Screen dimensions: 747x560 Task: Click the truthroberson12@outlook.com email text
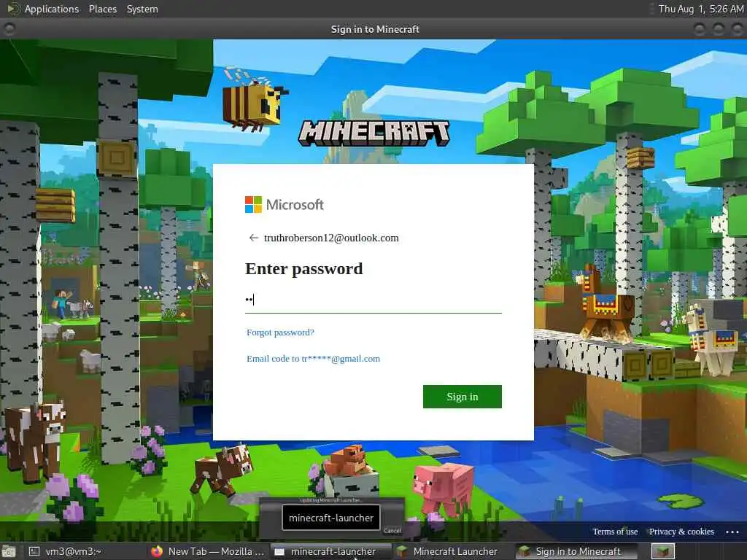click(331, 238)
